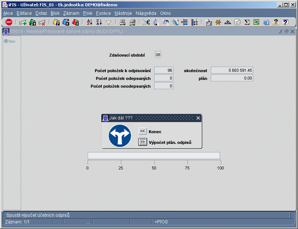The height and width of the screenshot is (229, 298).
Task: Click the Jak dál dialog title icon
Action: (x=105, y=118)
